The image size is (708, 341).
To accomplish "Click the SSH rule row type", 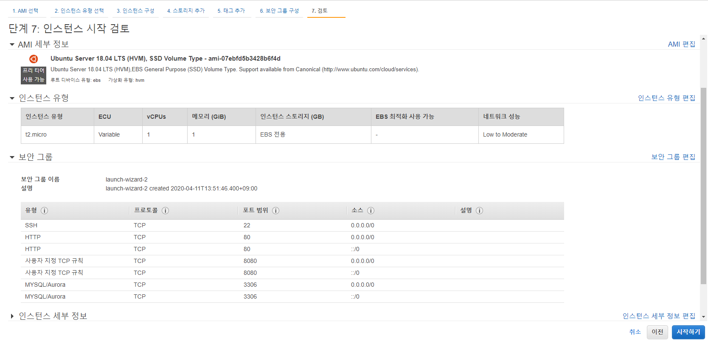I will pos(31,226).
